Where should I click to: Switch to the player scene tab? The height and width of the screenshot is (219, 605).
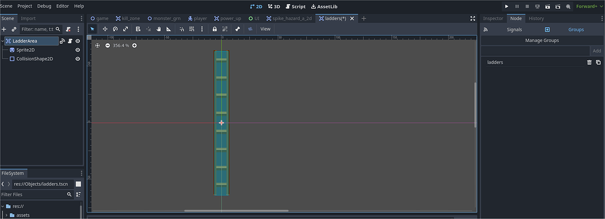(x=197, y=18)
